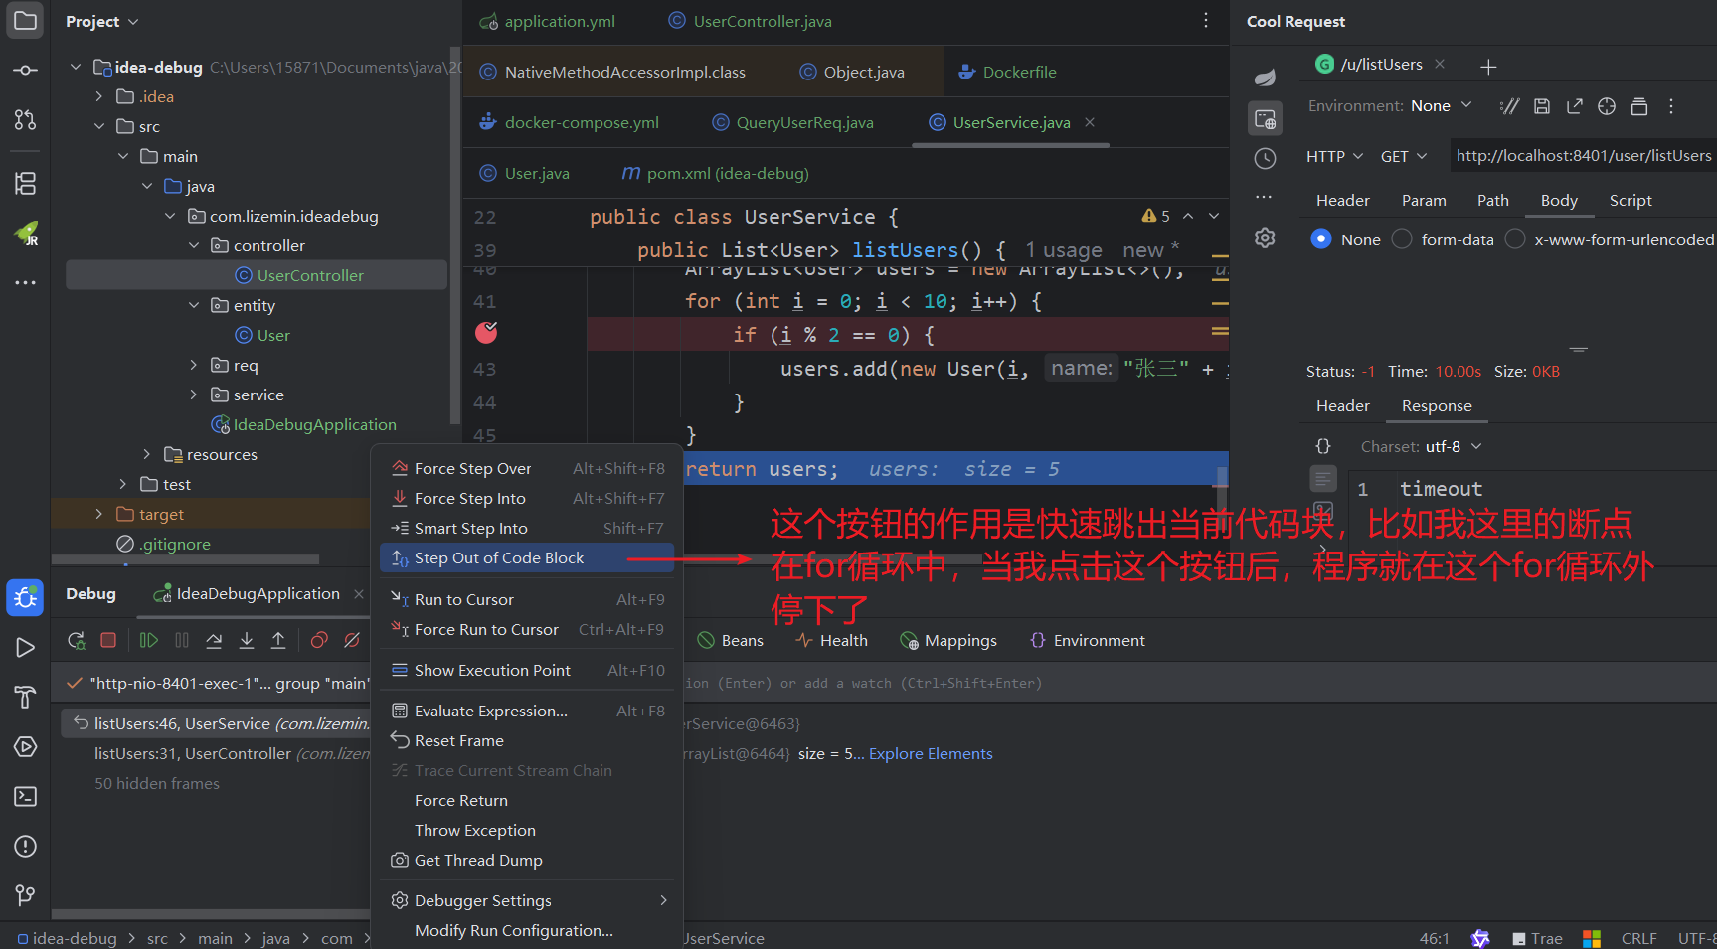Click the View Breakpoints icon
This screenshot has height=949, width=1717.
click(x=319, y=641)
